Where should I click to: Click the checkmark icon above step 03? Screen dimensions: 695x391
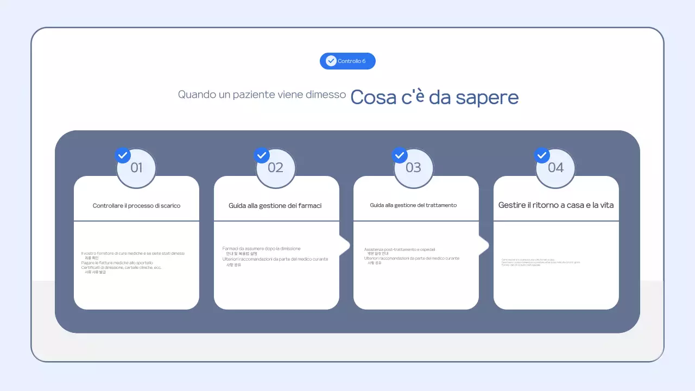pyautogui.click(x=400, y=155)
